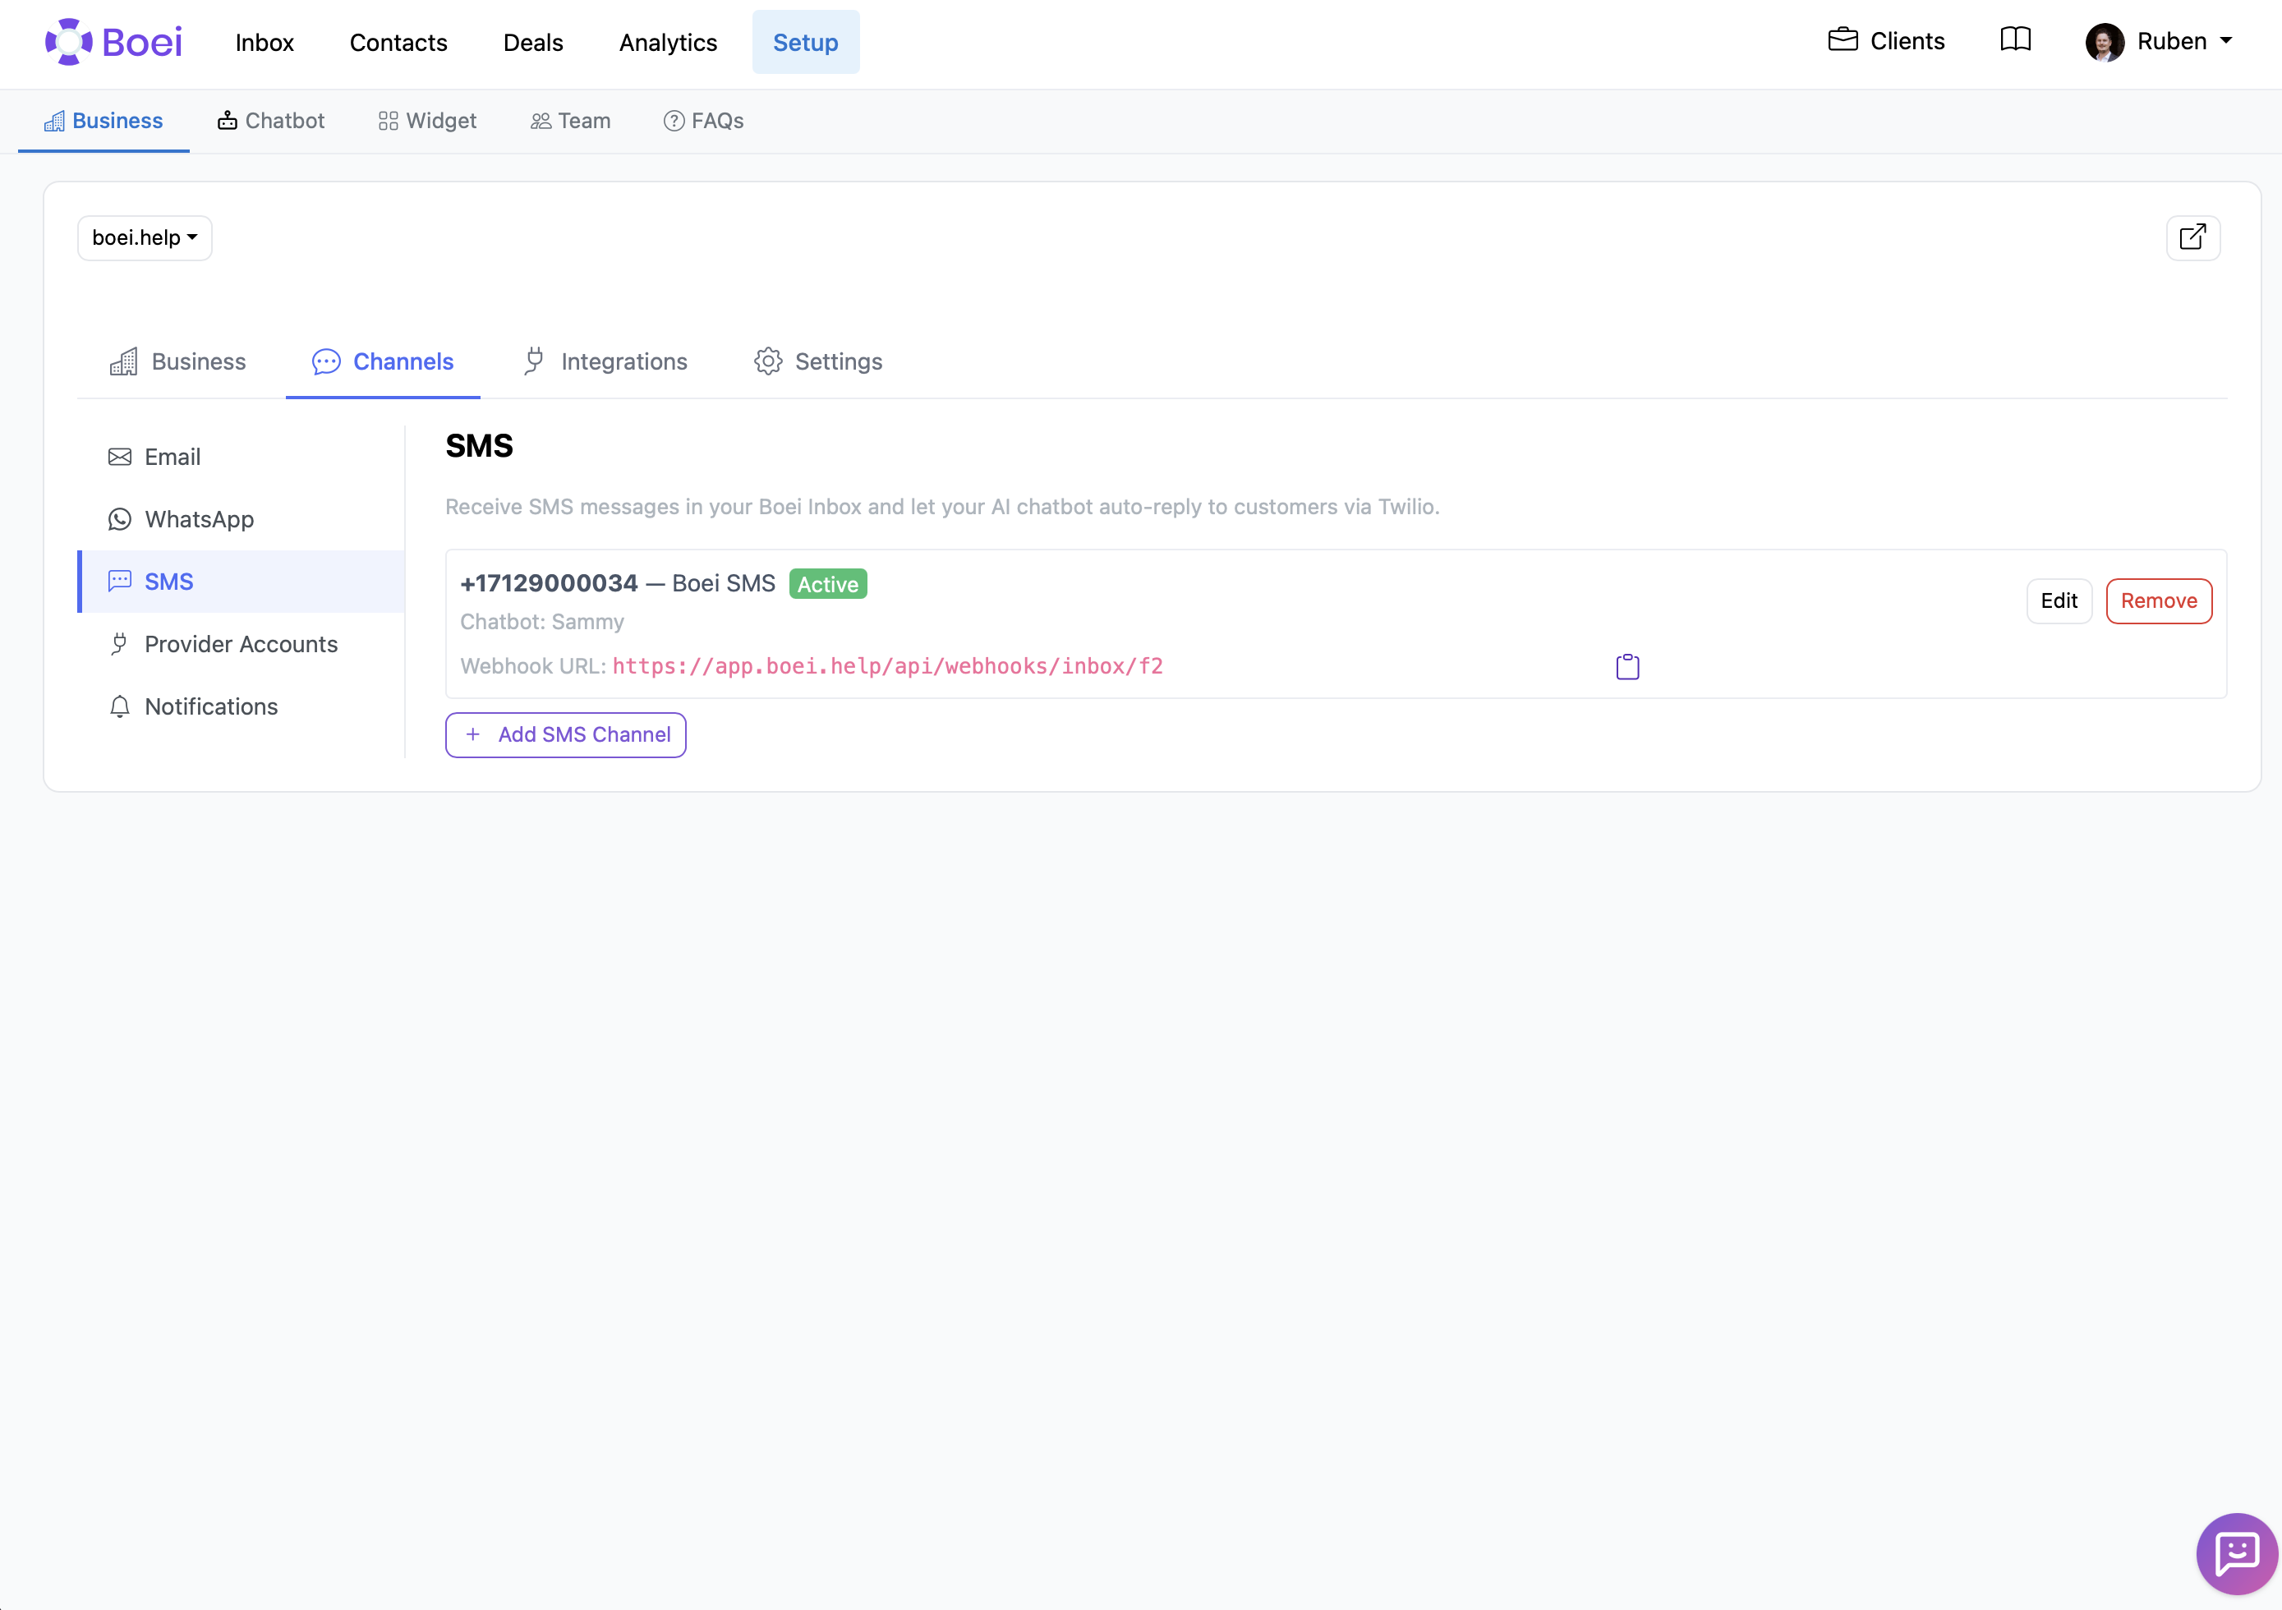This screenshot has height=1610, width=2282.
Task: Click the gear icon on Settings tab
Action: (x=768, y=361)
